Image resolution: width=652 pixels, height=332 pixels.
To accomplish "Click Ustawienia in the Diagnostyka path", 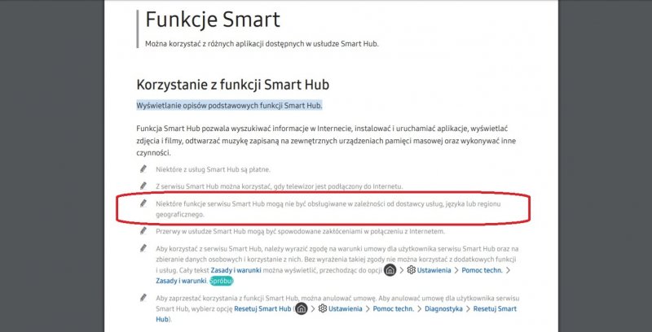I will coord(348,309).
